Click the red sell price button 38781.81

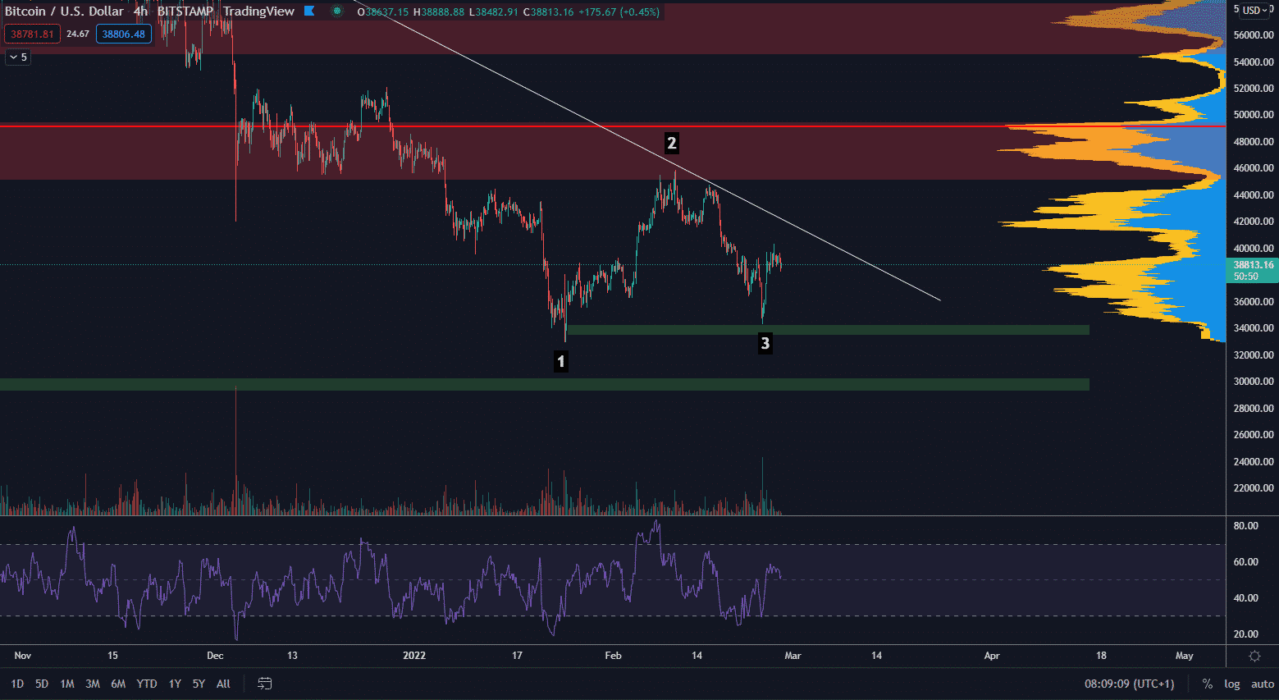(32, 34)
